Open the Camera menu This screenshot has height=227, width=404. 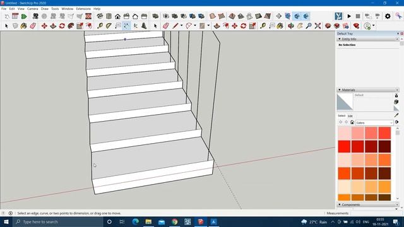[32, 9]
